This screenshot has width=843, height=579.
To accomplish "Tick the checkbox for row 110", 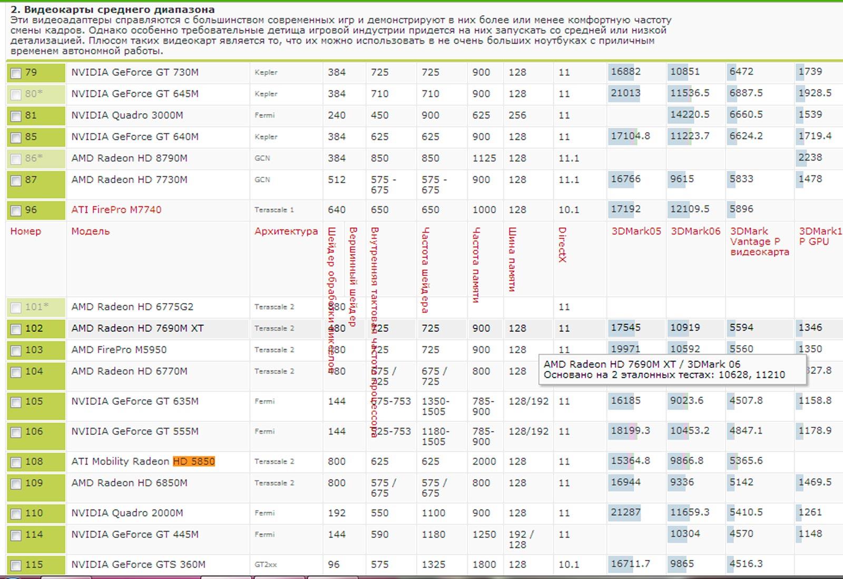I will coord(16,514).
